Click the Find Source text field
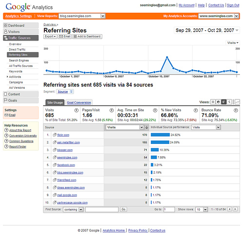 [x=102, y=209]
